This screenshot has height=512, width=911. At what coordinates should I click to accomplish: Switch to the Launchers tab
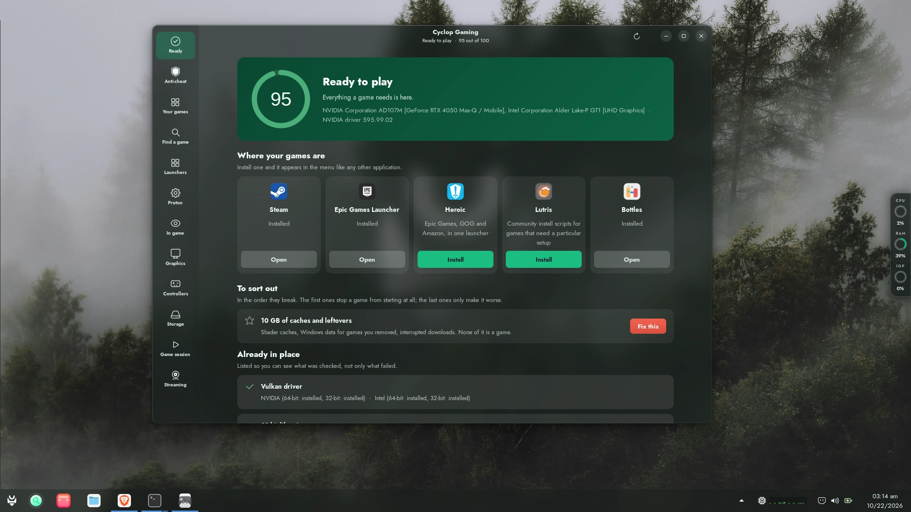175,166
